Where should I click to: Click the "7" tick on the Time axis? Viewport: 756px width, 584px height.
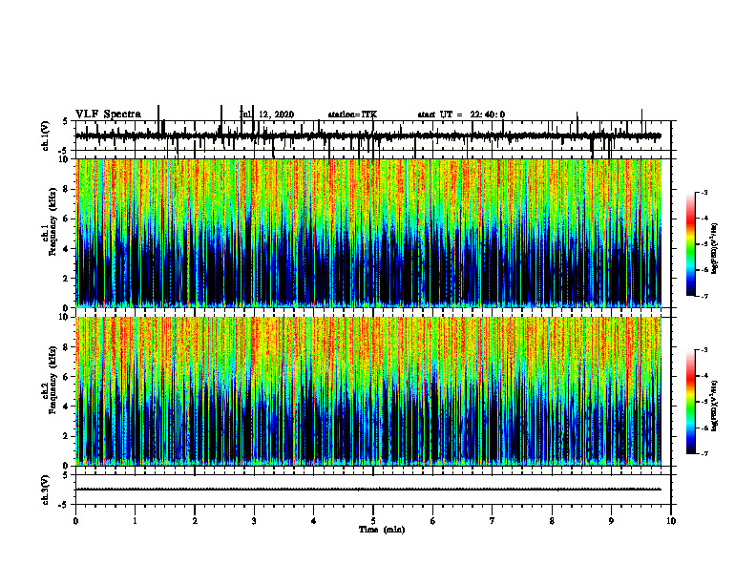[x=493, y=521]
